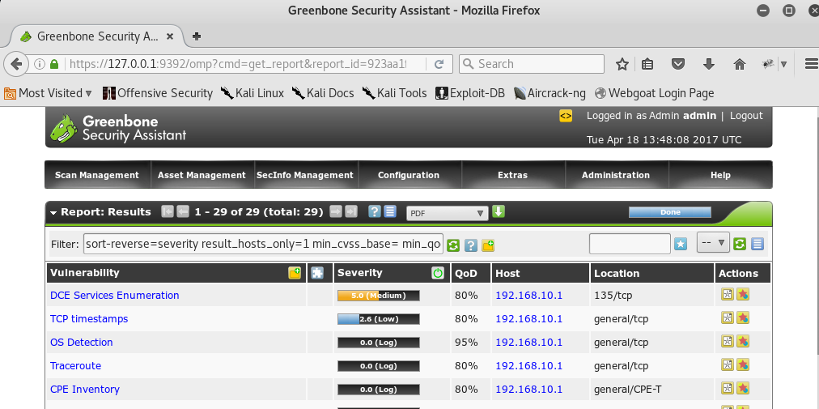Viewport: 819px width, 409px height.
Task: Click 2.6 (Low) severity bar
Action: (378, 319)
